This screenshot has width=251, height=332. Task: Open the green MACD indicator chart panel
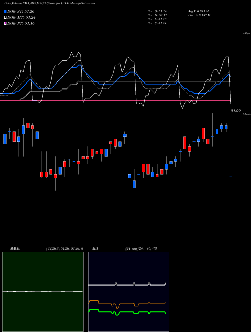click(x=43, y=292)
